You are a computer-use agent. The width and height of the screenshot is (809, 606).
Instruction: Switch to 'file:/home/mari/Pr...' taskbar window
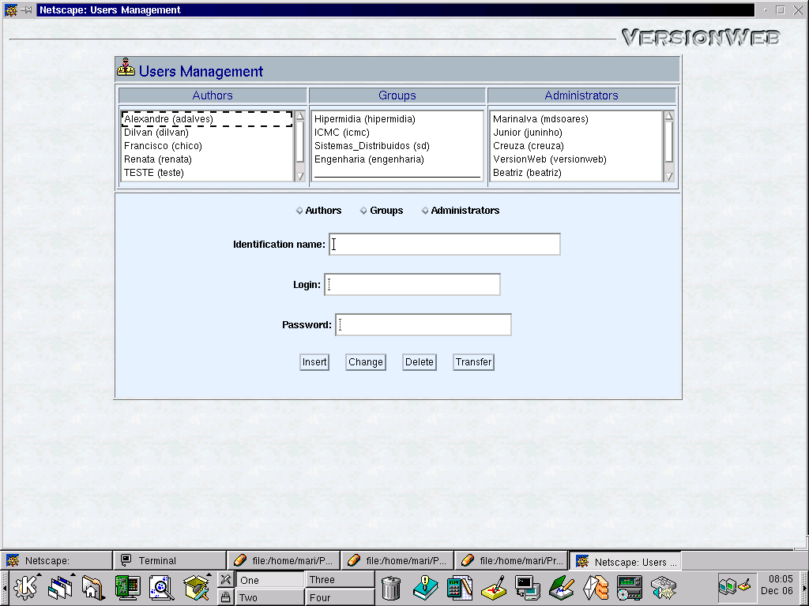(511, 561)
